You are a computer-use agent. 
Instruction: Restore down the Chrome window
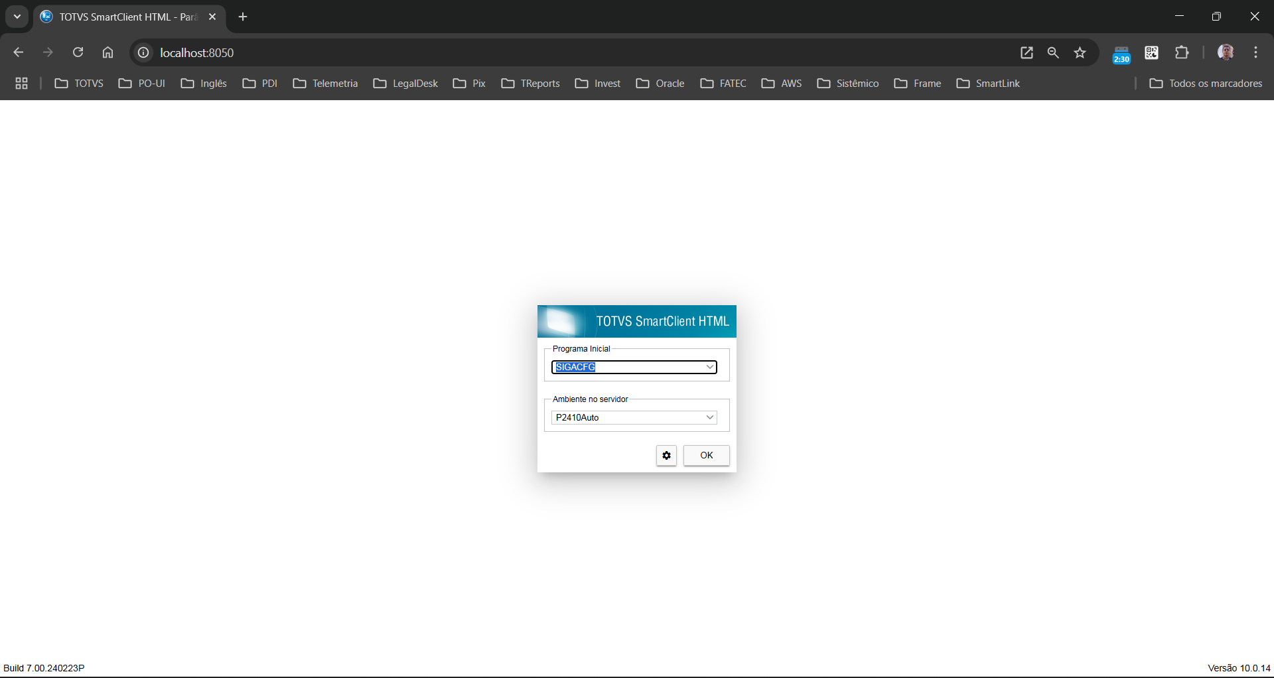[1216, 16]
